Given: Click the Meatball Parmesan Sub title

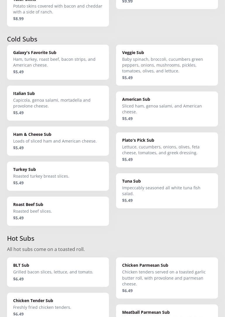Looking at the screenshot, I should pyautogui.click(x=146, y=312).
